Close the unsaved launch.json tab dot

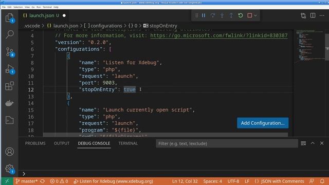pyautogui.click(x=64, y=15)
